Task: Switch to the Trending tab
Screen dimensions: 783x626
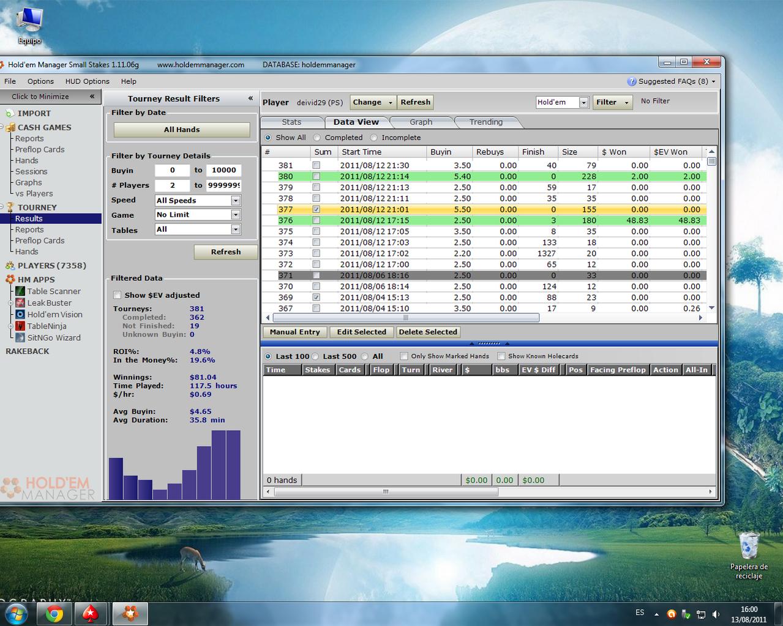Action: point(486,122)
